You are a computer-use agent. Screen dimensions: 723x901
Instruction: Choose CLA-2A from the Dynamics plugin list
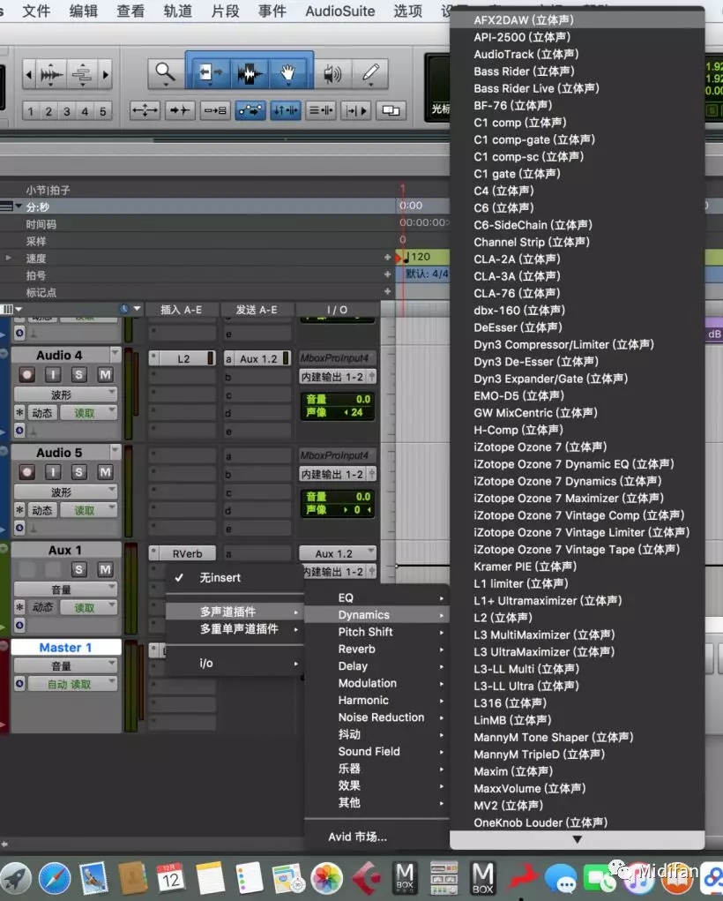[517, 259]
